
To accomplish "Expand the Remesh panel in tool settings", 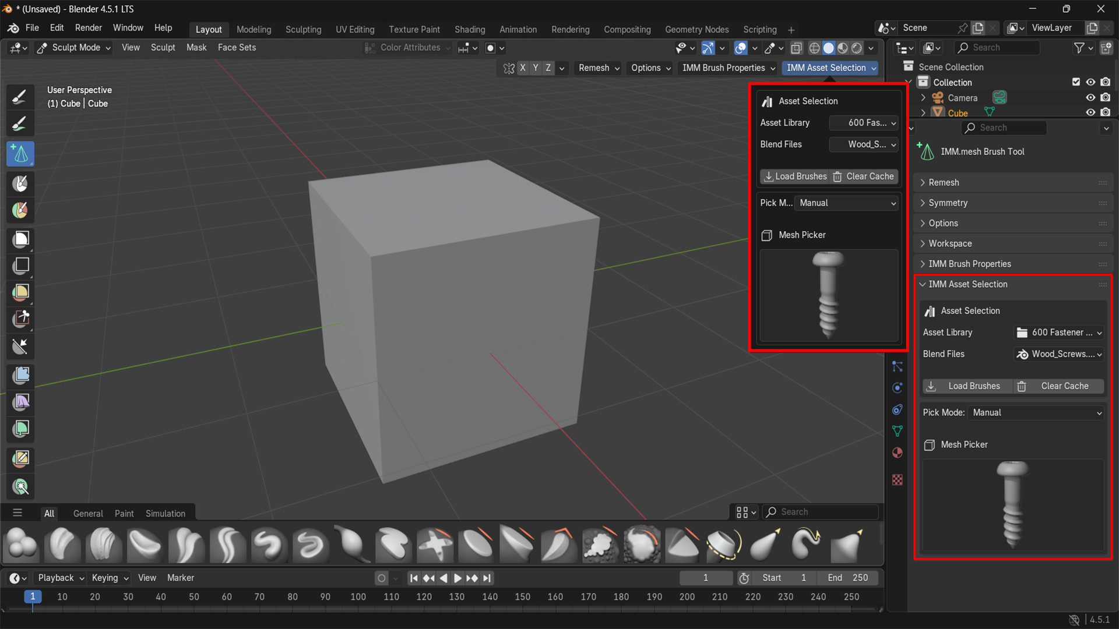I will pos(1013,182).
